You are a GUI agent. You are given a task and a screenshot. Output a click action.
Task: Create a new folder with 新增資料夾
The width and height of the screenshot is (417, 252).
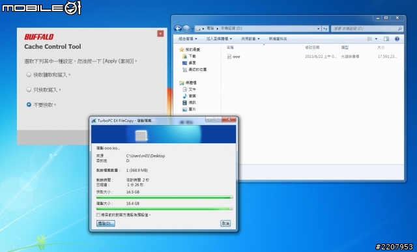(x=278, y=39)
